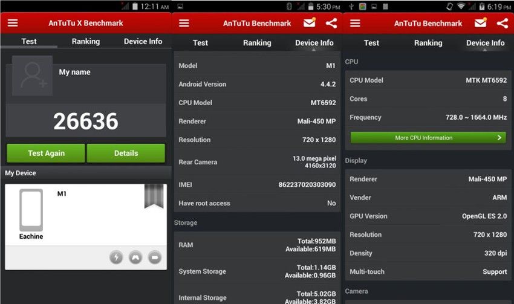Tap the Model M1 row
The height and width of the screenshot is (304, 514).
(258, 65)
